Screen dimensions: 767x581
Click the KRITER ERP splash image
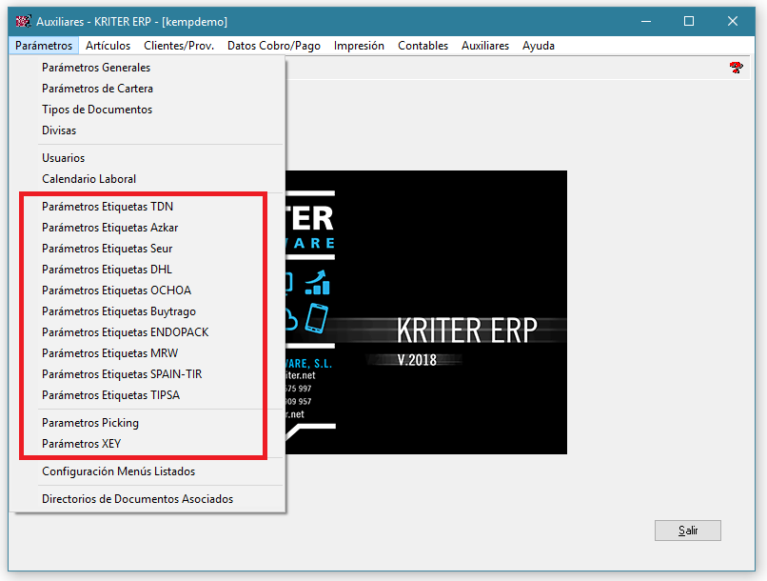[426, 312]
